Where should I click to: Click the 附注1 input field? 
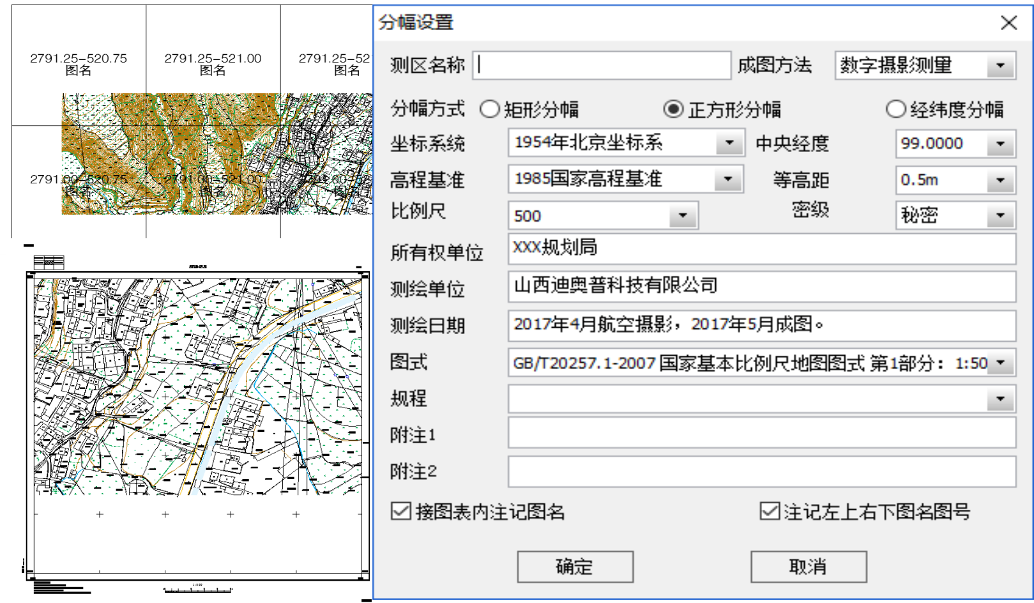(x=761, y=434)
